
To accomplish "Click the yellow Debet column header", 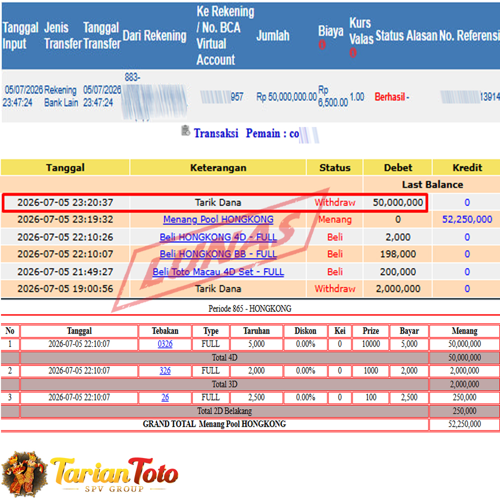I will pos(397,167).
